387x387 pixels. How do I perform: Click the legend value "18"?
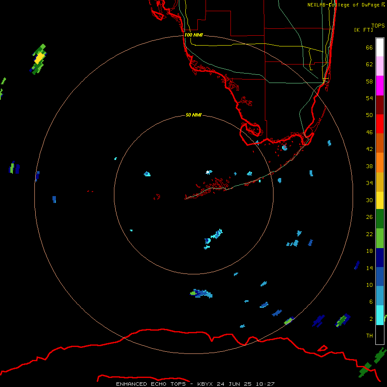pyautogui.click(x=369, y=251)
